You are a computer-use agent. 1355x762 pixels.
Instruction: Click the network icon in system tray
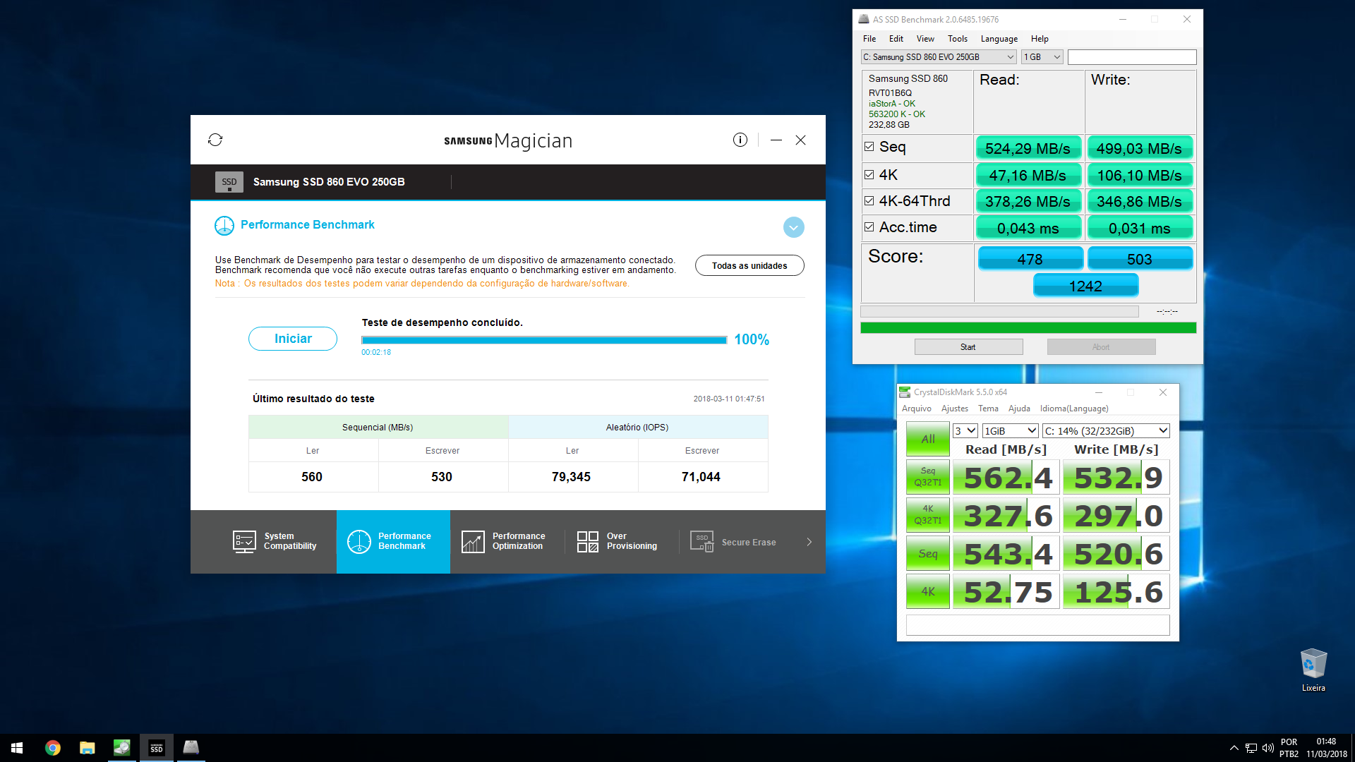tap(1251, 748)
